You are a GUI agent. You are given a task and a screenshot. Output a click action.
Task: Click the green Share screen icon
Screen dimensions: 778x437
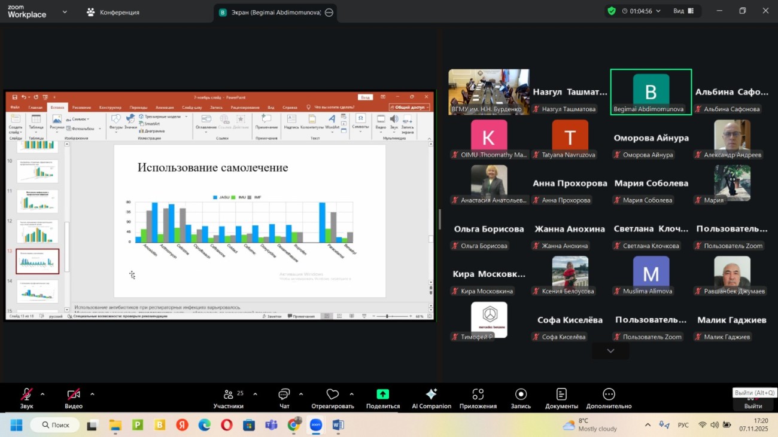pos(382,395)
